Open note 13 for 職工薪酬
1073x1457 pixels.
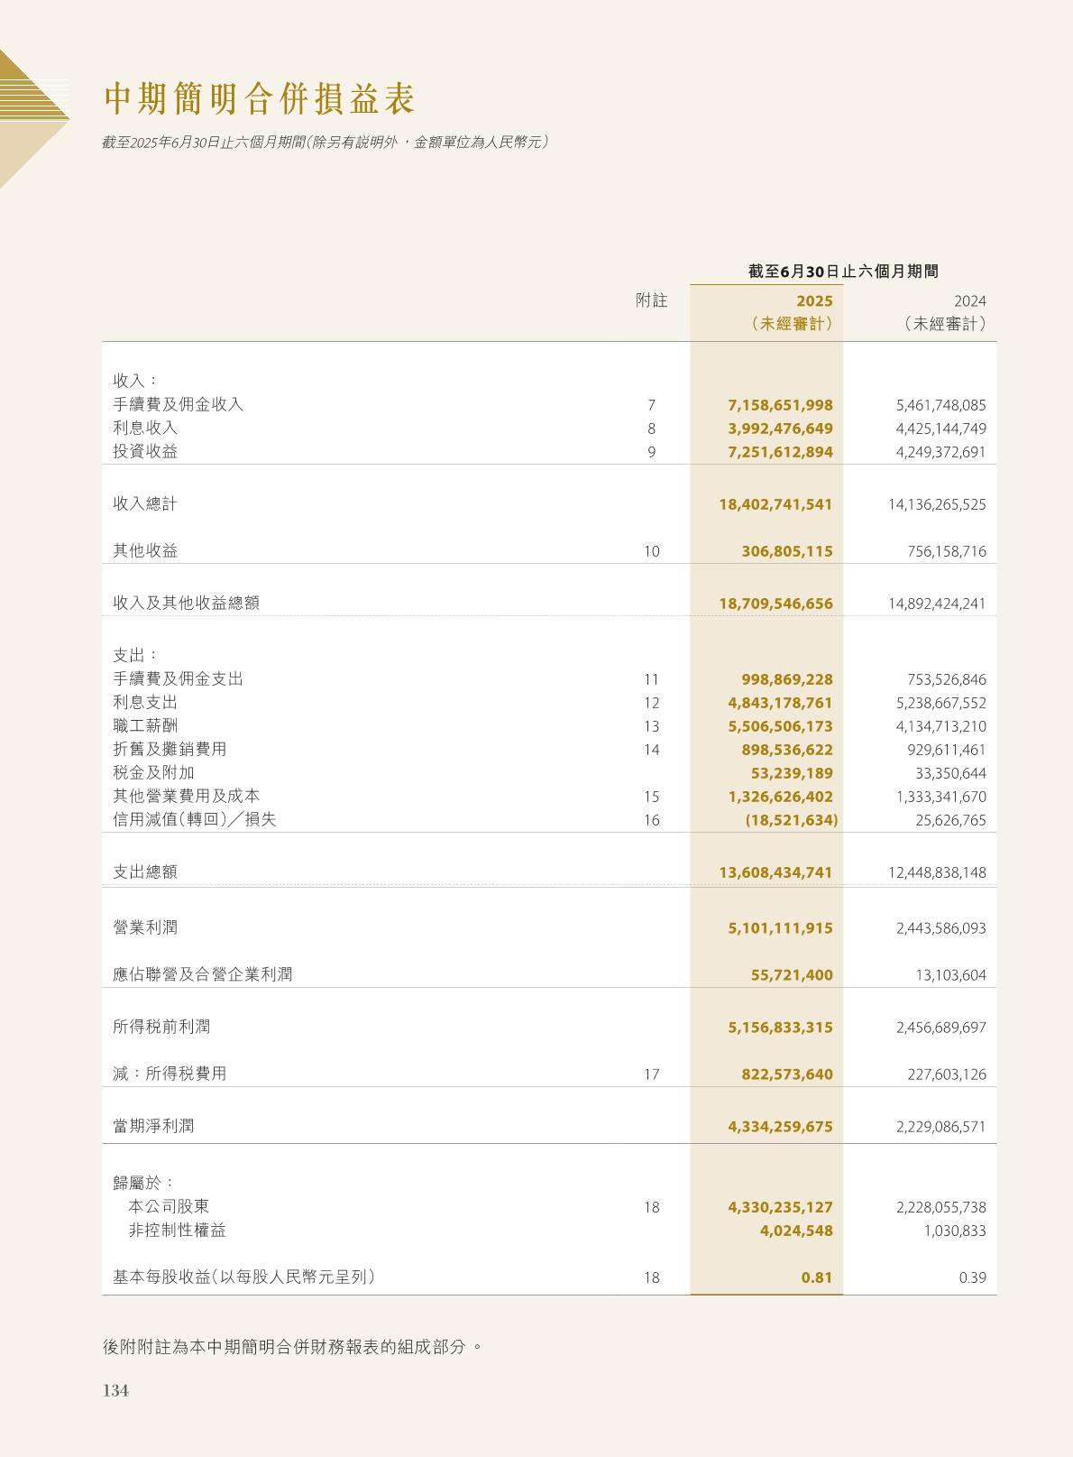click(651, 726)
